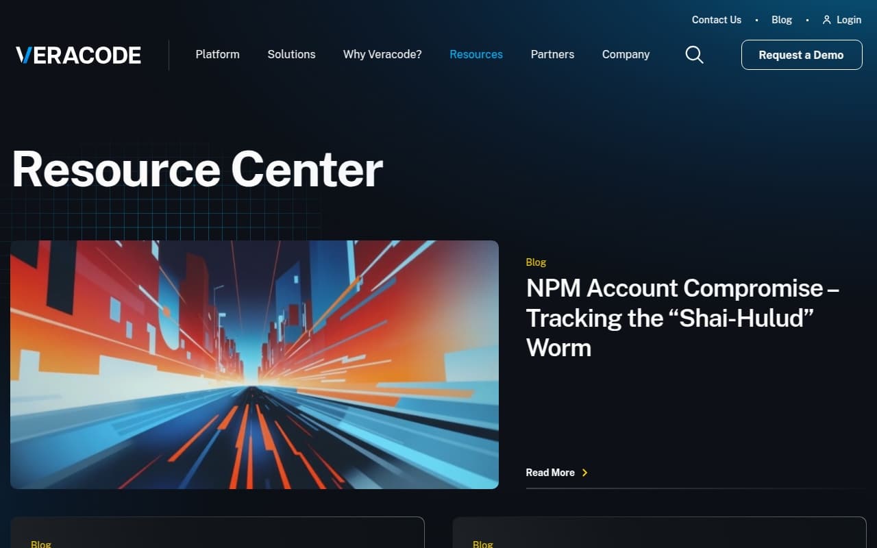Open the Why Veracode? menu item

382,55
